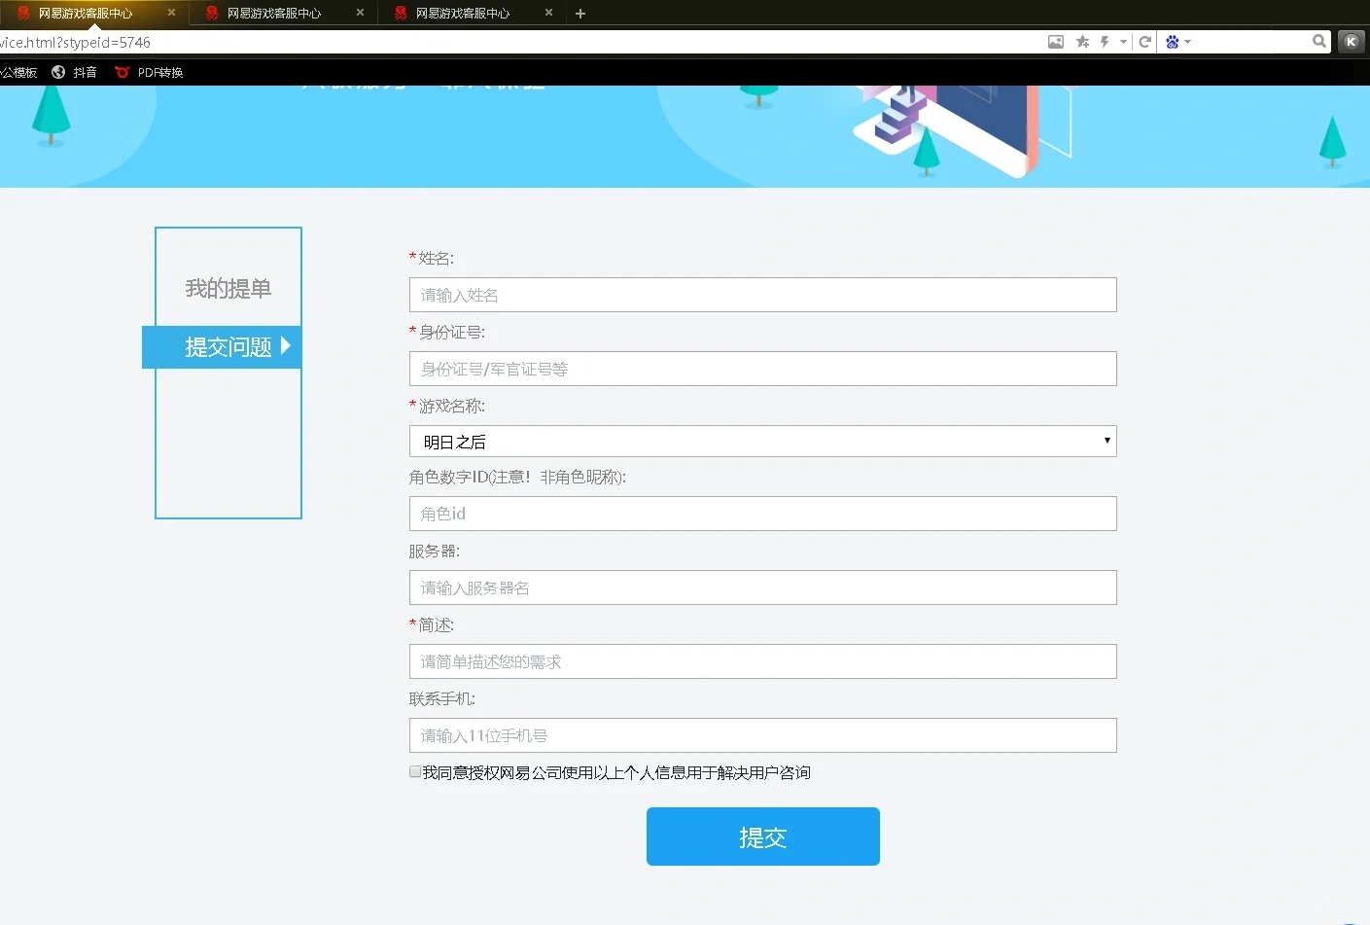The image size is (1370, 925).
Task: Click the screenshot image icon in address bar
Action: point(1056,42)
